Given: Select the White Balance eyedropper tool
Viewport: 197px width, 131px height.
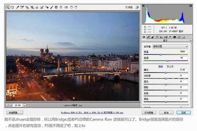Looking at the screenshot, I should (17, 7).
